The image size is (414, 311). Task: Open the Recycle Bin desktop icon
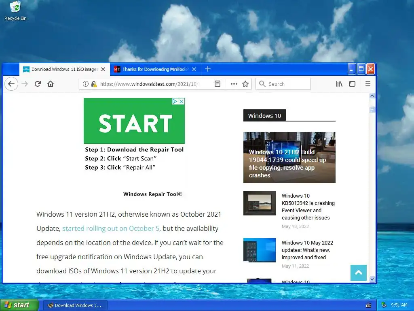click(x=15, y=11)
